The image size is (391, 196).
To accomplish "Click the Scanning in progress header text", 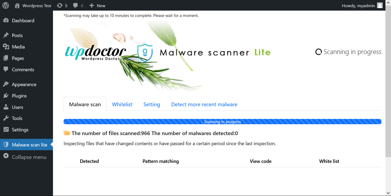I will click(x=353, y=52).
